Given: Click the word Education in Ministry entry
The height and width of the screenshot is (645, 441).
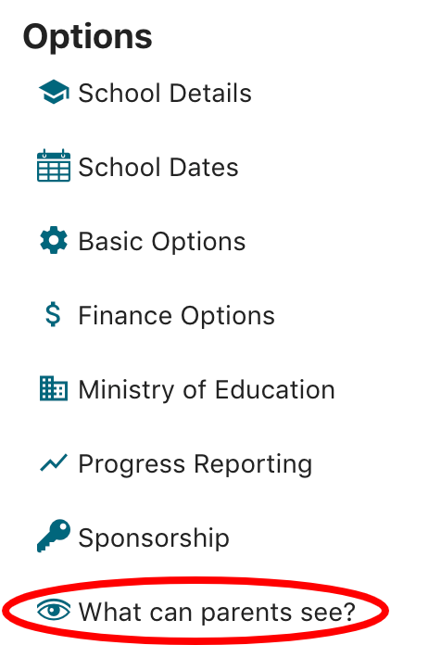Looking at the screenshot, I should coord(275,389).
